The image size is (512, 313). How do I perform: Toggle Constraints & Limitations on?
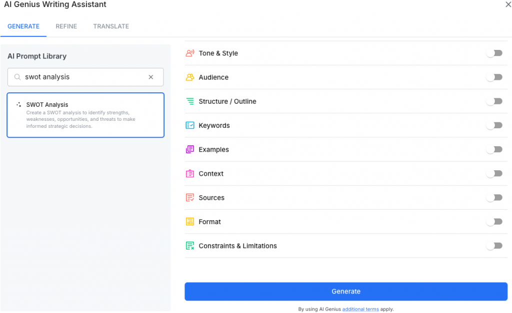pos(494,246)
